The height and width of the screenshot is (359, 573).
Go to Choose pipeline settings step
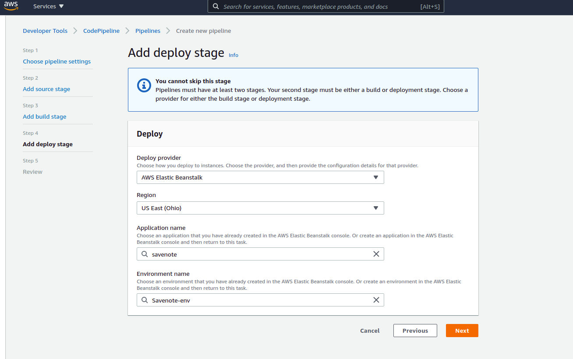57,62
